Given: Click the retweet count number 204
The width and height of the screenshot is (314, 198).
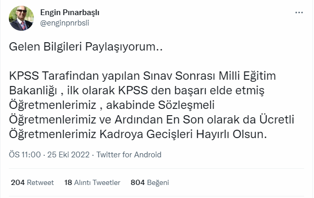Looking at the screenshot, I should [18, 182].
